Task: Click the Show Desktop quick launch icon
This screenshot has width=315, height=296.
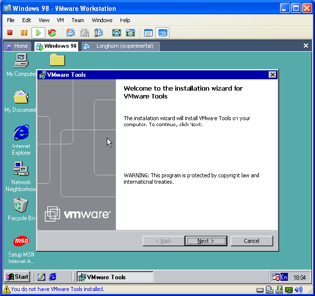Action: pyautogui.click(x=41, y=277)
